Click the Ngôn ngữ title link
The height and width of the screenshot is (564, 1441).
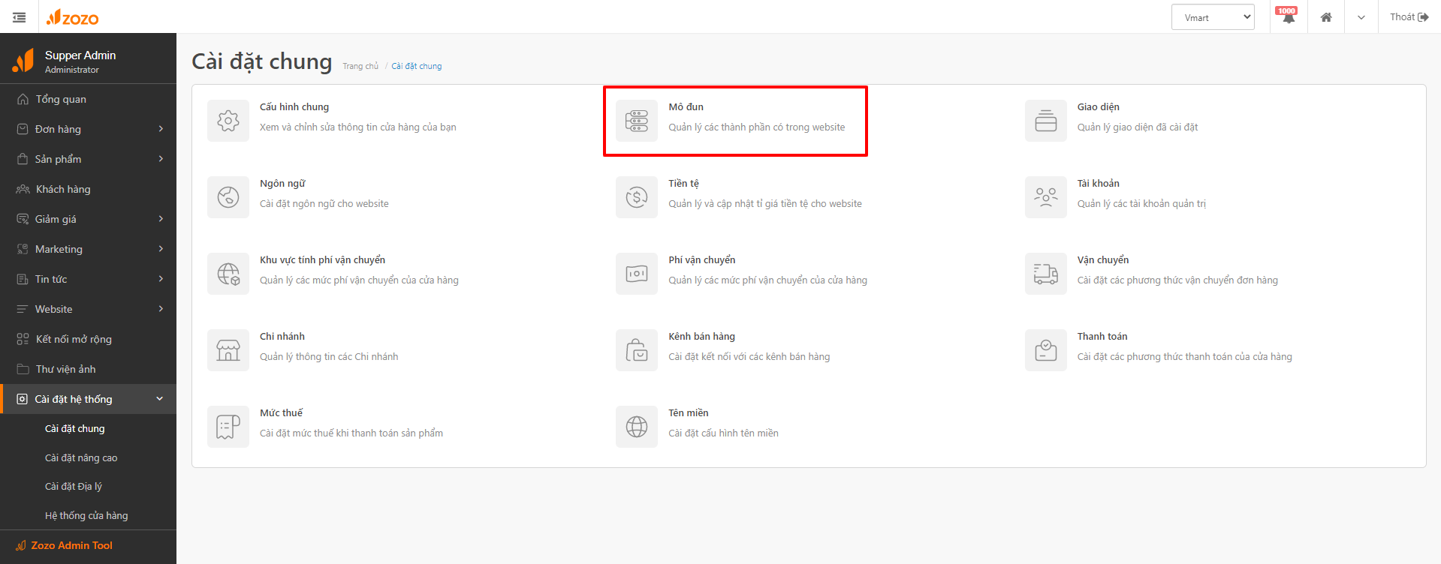[x=282, y=184]
